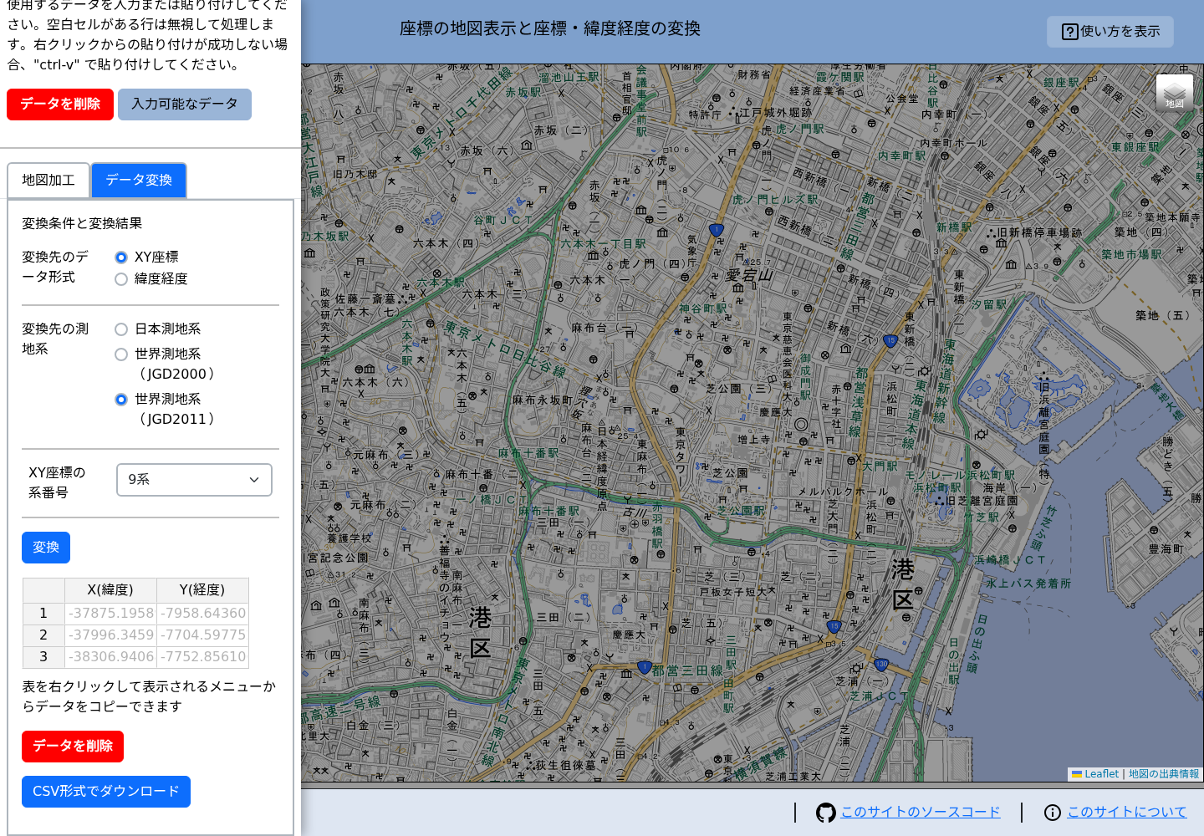Choose 日本測地系 datum option
This screenshot has width=1204, height=836.
click(121, 329)
